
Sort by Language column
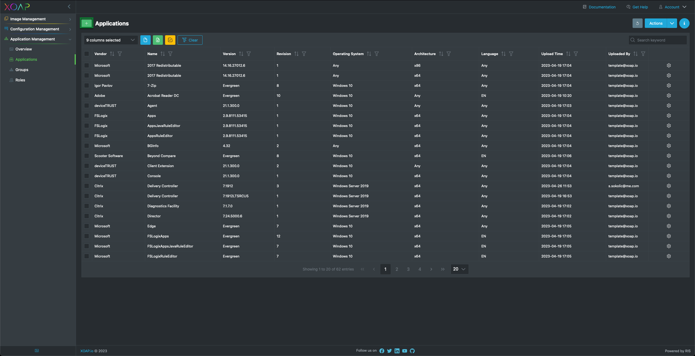pos(504,54)
